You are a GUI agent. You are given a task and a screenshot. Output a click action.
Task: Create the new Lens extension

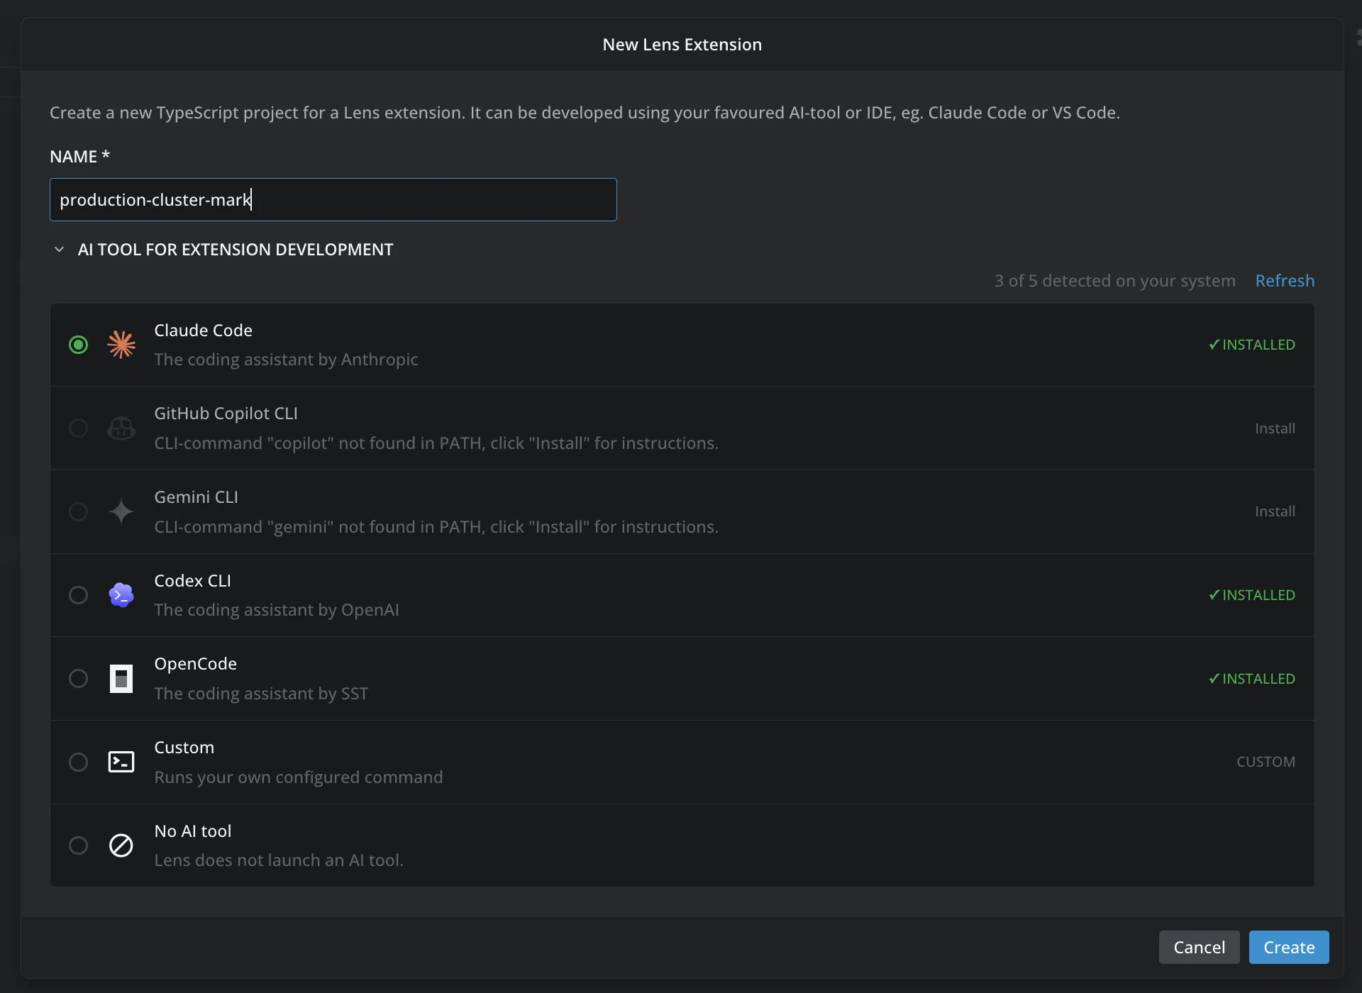point(1289,948)
